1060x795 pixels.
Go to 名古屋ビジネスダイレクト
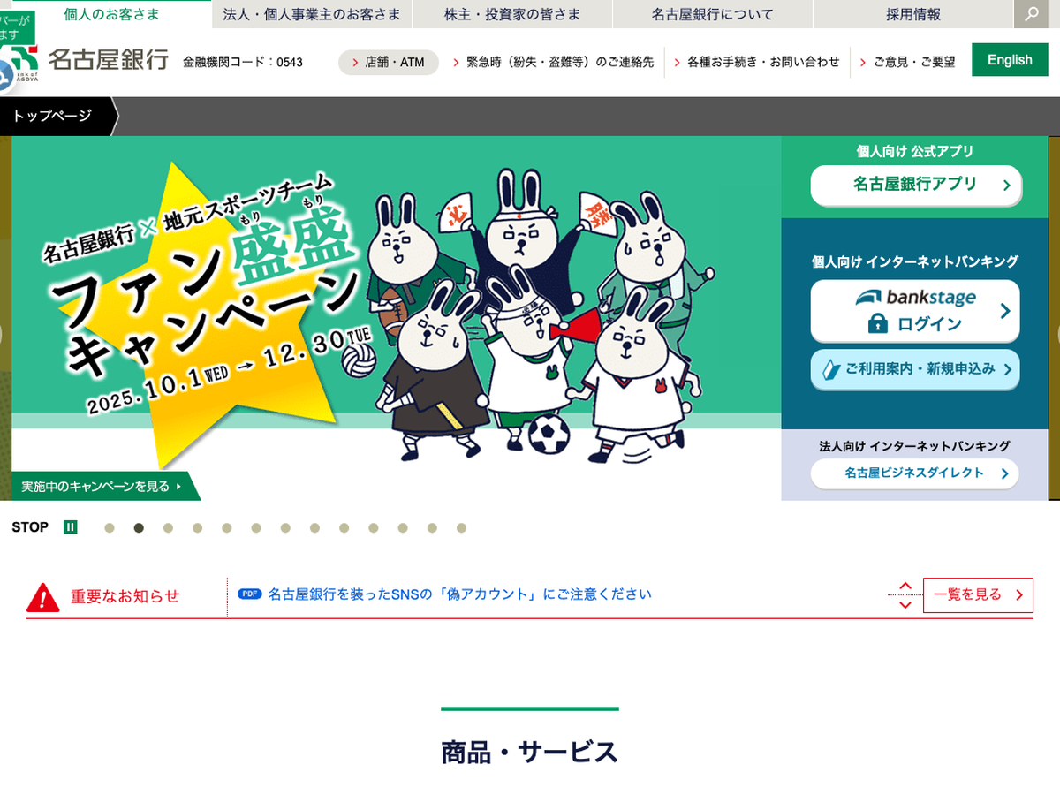pyautogui.click(x=914, y=473)
